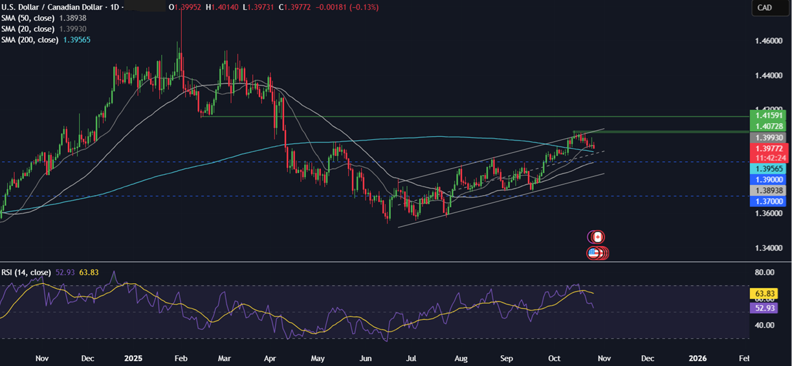The image size is (792, 366).
Task: Click the cyan 1.39565 SMA price label
Action: (x=766, y=168)
